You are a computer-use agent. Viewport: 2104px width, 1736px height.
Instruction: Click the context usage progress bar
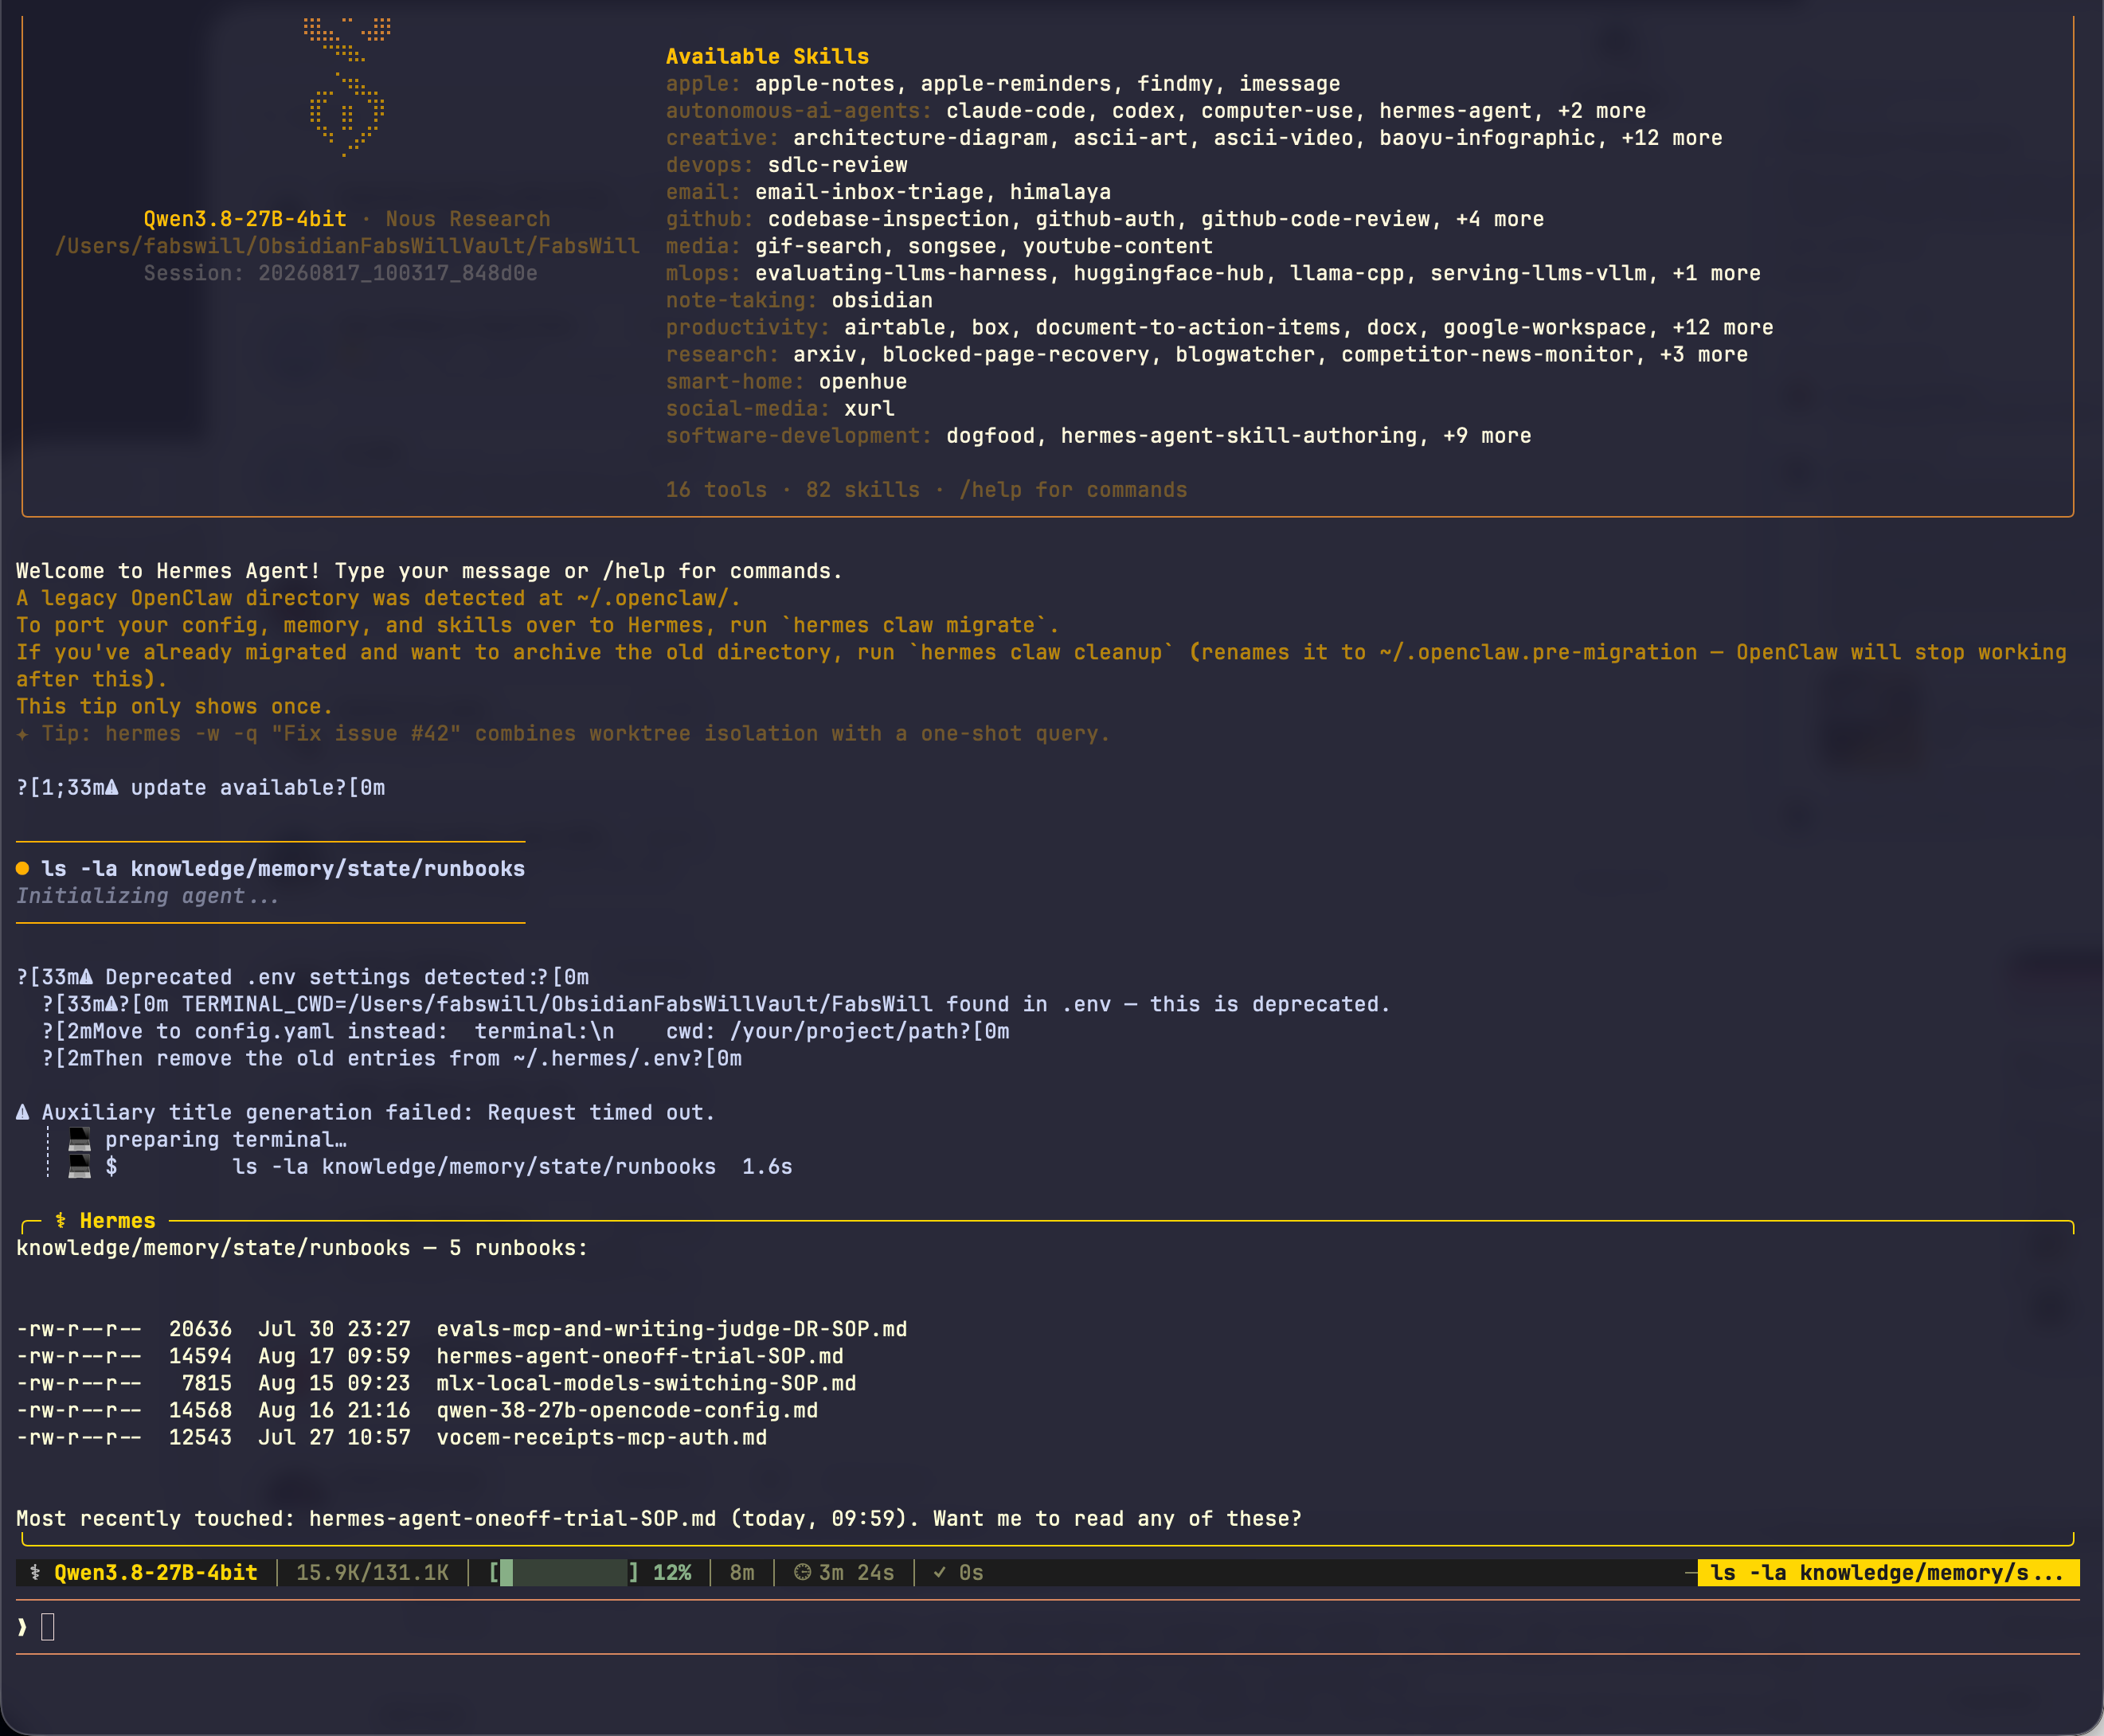565,1572
